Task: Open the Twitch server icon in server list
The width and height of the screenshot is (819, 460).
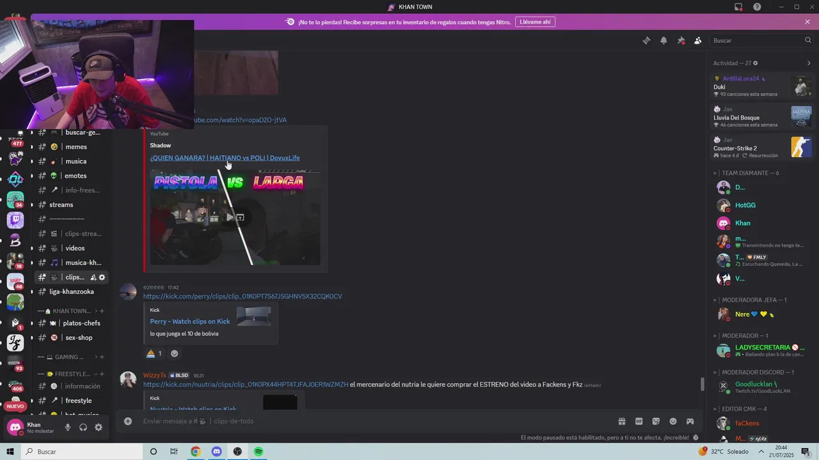Action: (x=15, y=220)
